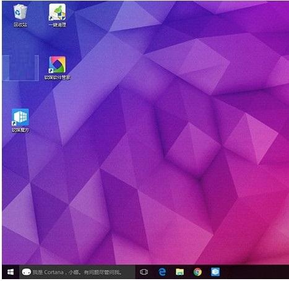This screenshot has height=281, width=289.
Task: Open the Recycle Bin desktop icon
Action: (x=20, y=15)
